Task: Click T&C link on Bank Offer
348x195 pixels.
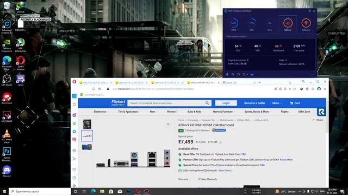Action: [244, 154]
